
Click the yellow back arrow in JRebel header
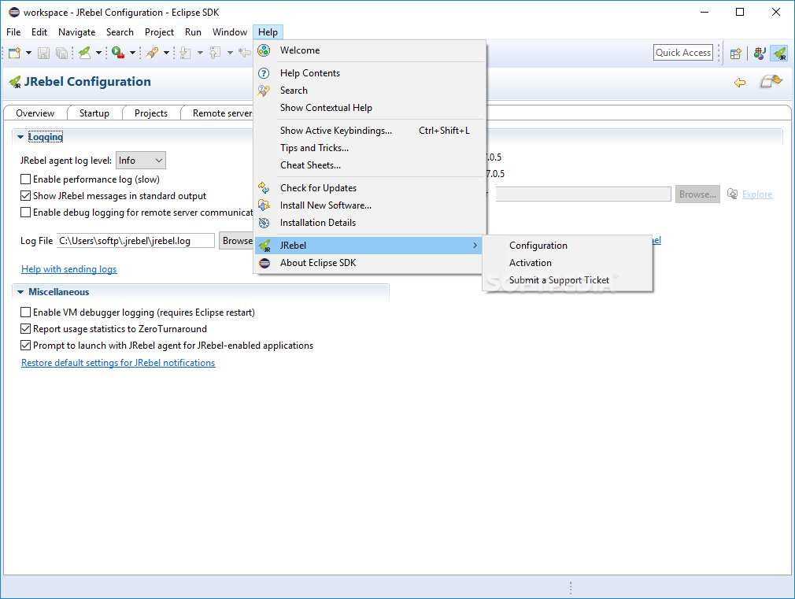[x=740, y=82]
